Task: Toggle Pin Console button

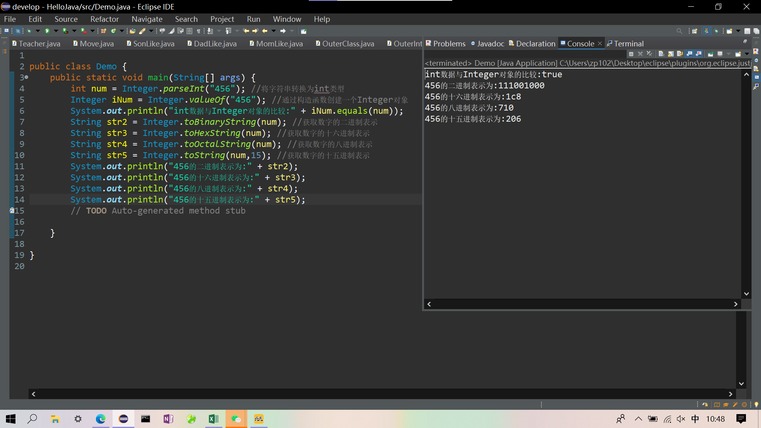Action: (710, 54)
